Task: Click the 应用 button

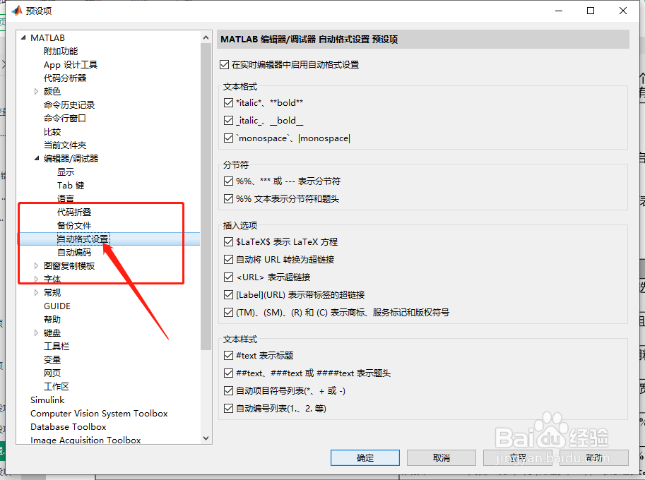Action: [518, 457]
